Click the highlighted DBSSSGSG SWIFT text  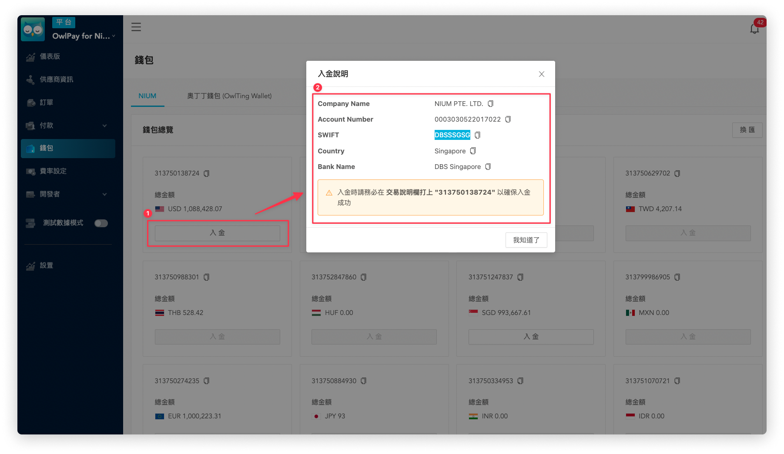coord(452,135)
